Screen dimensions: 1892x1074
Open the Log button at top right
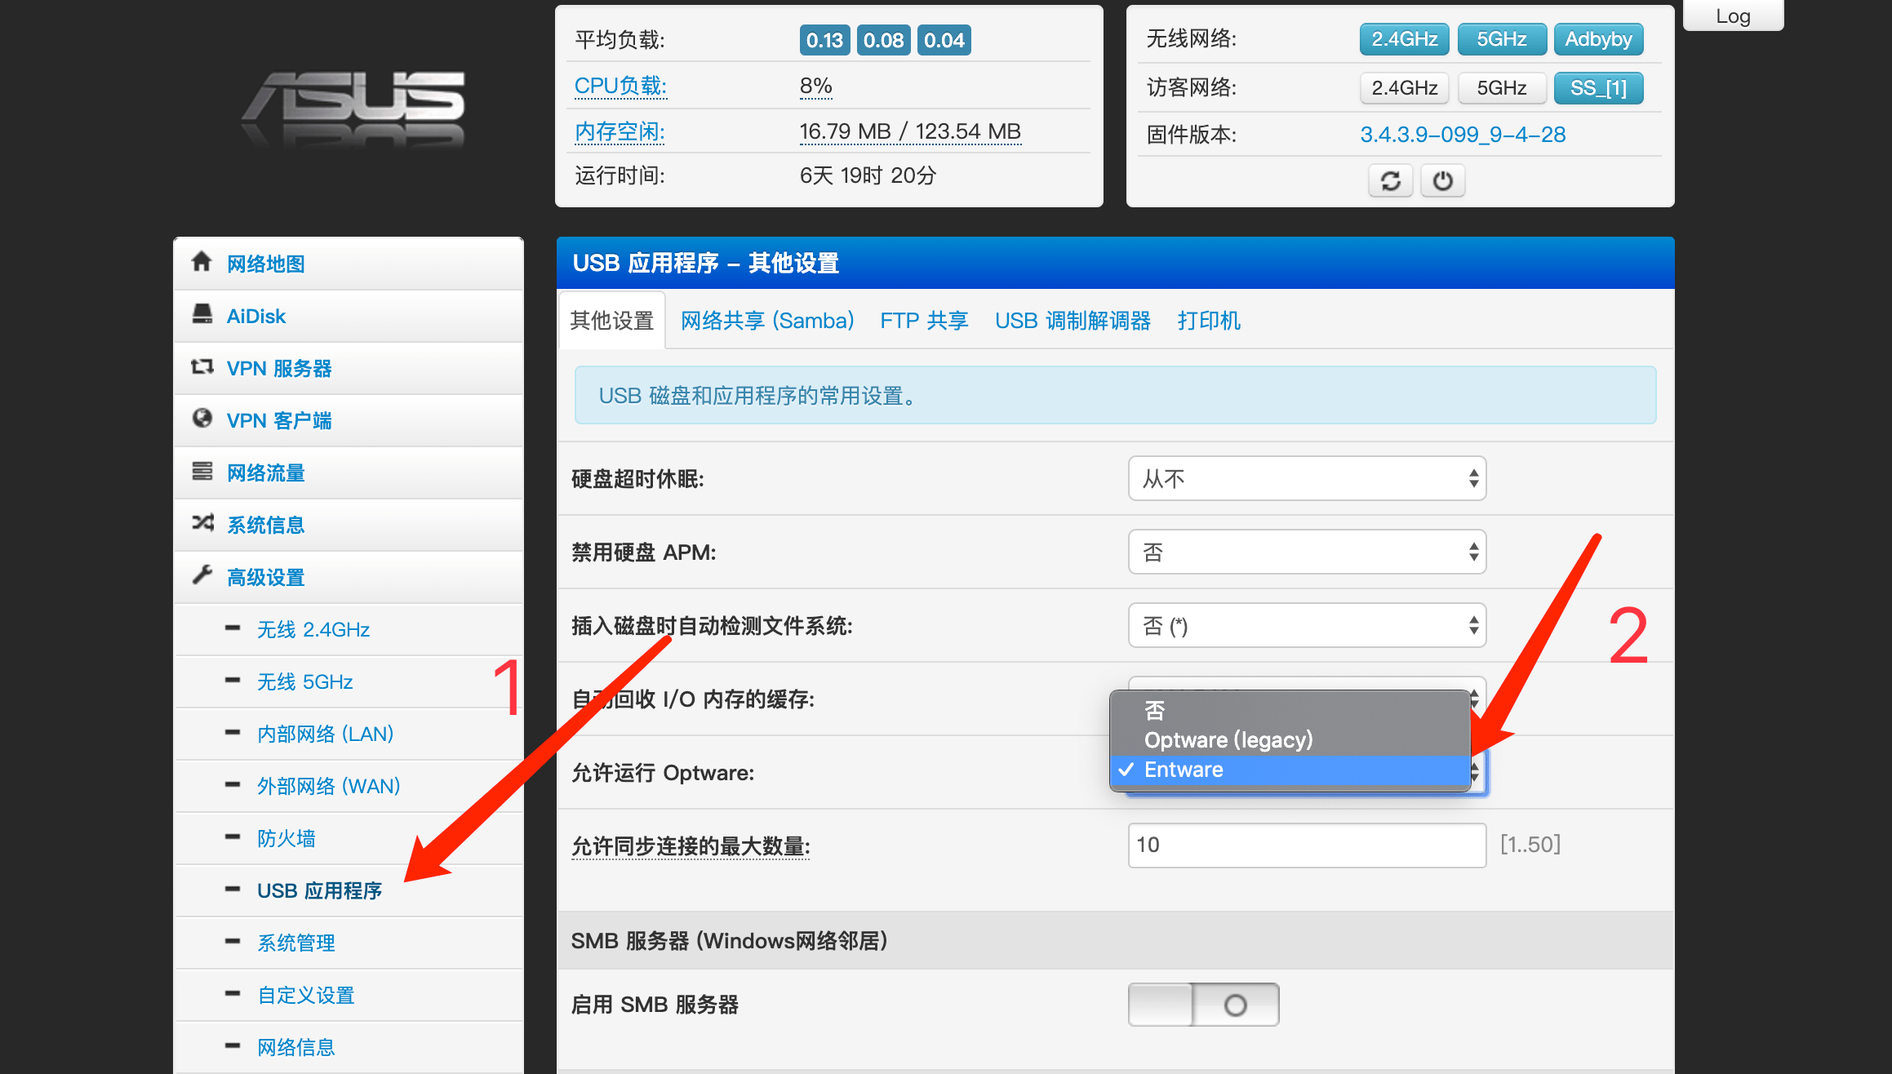point(1733,16)
